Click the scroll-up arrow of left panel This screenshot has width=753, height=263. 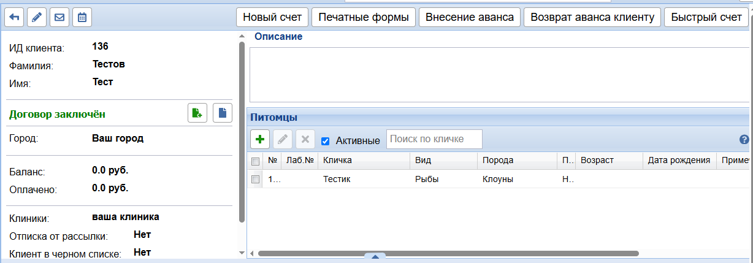coord(242,36)
